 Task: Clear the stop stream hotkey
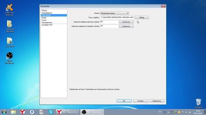coord(126,26)
